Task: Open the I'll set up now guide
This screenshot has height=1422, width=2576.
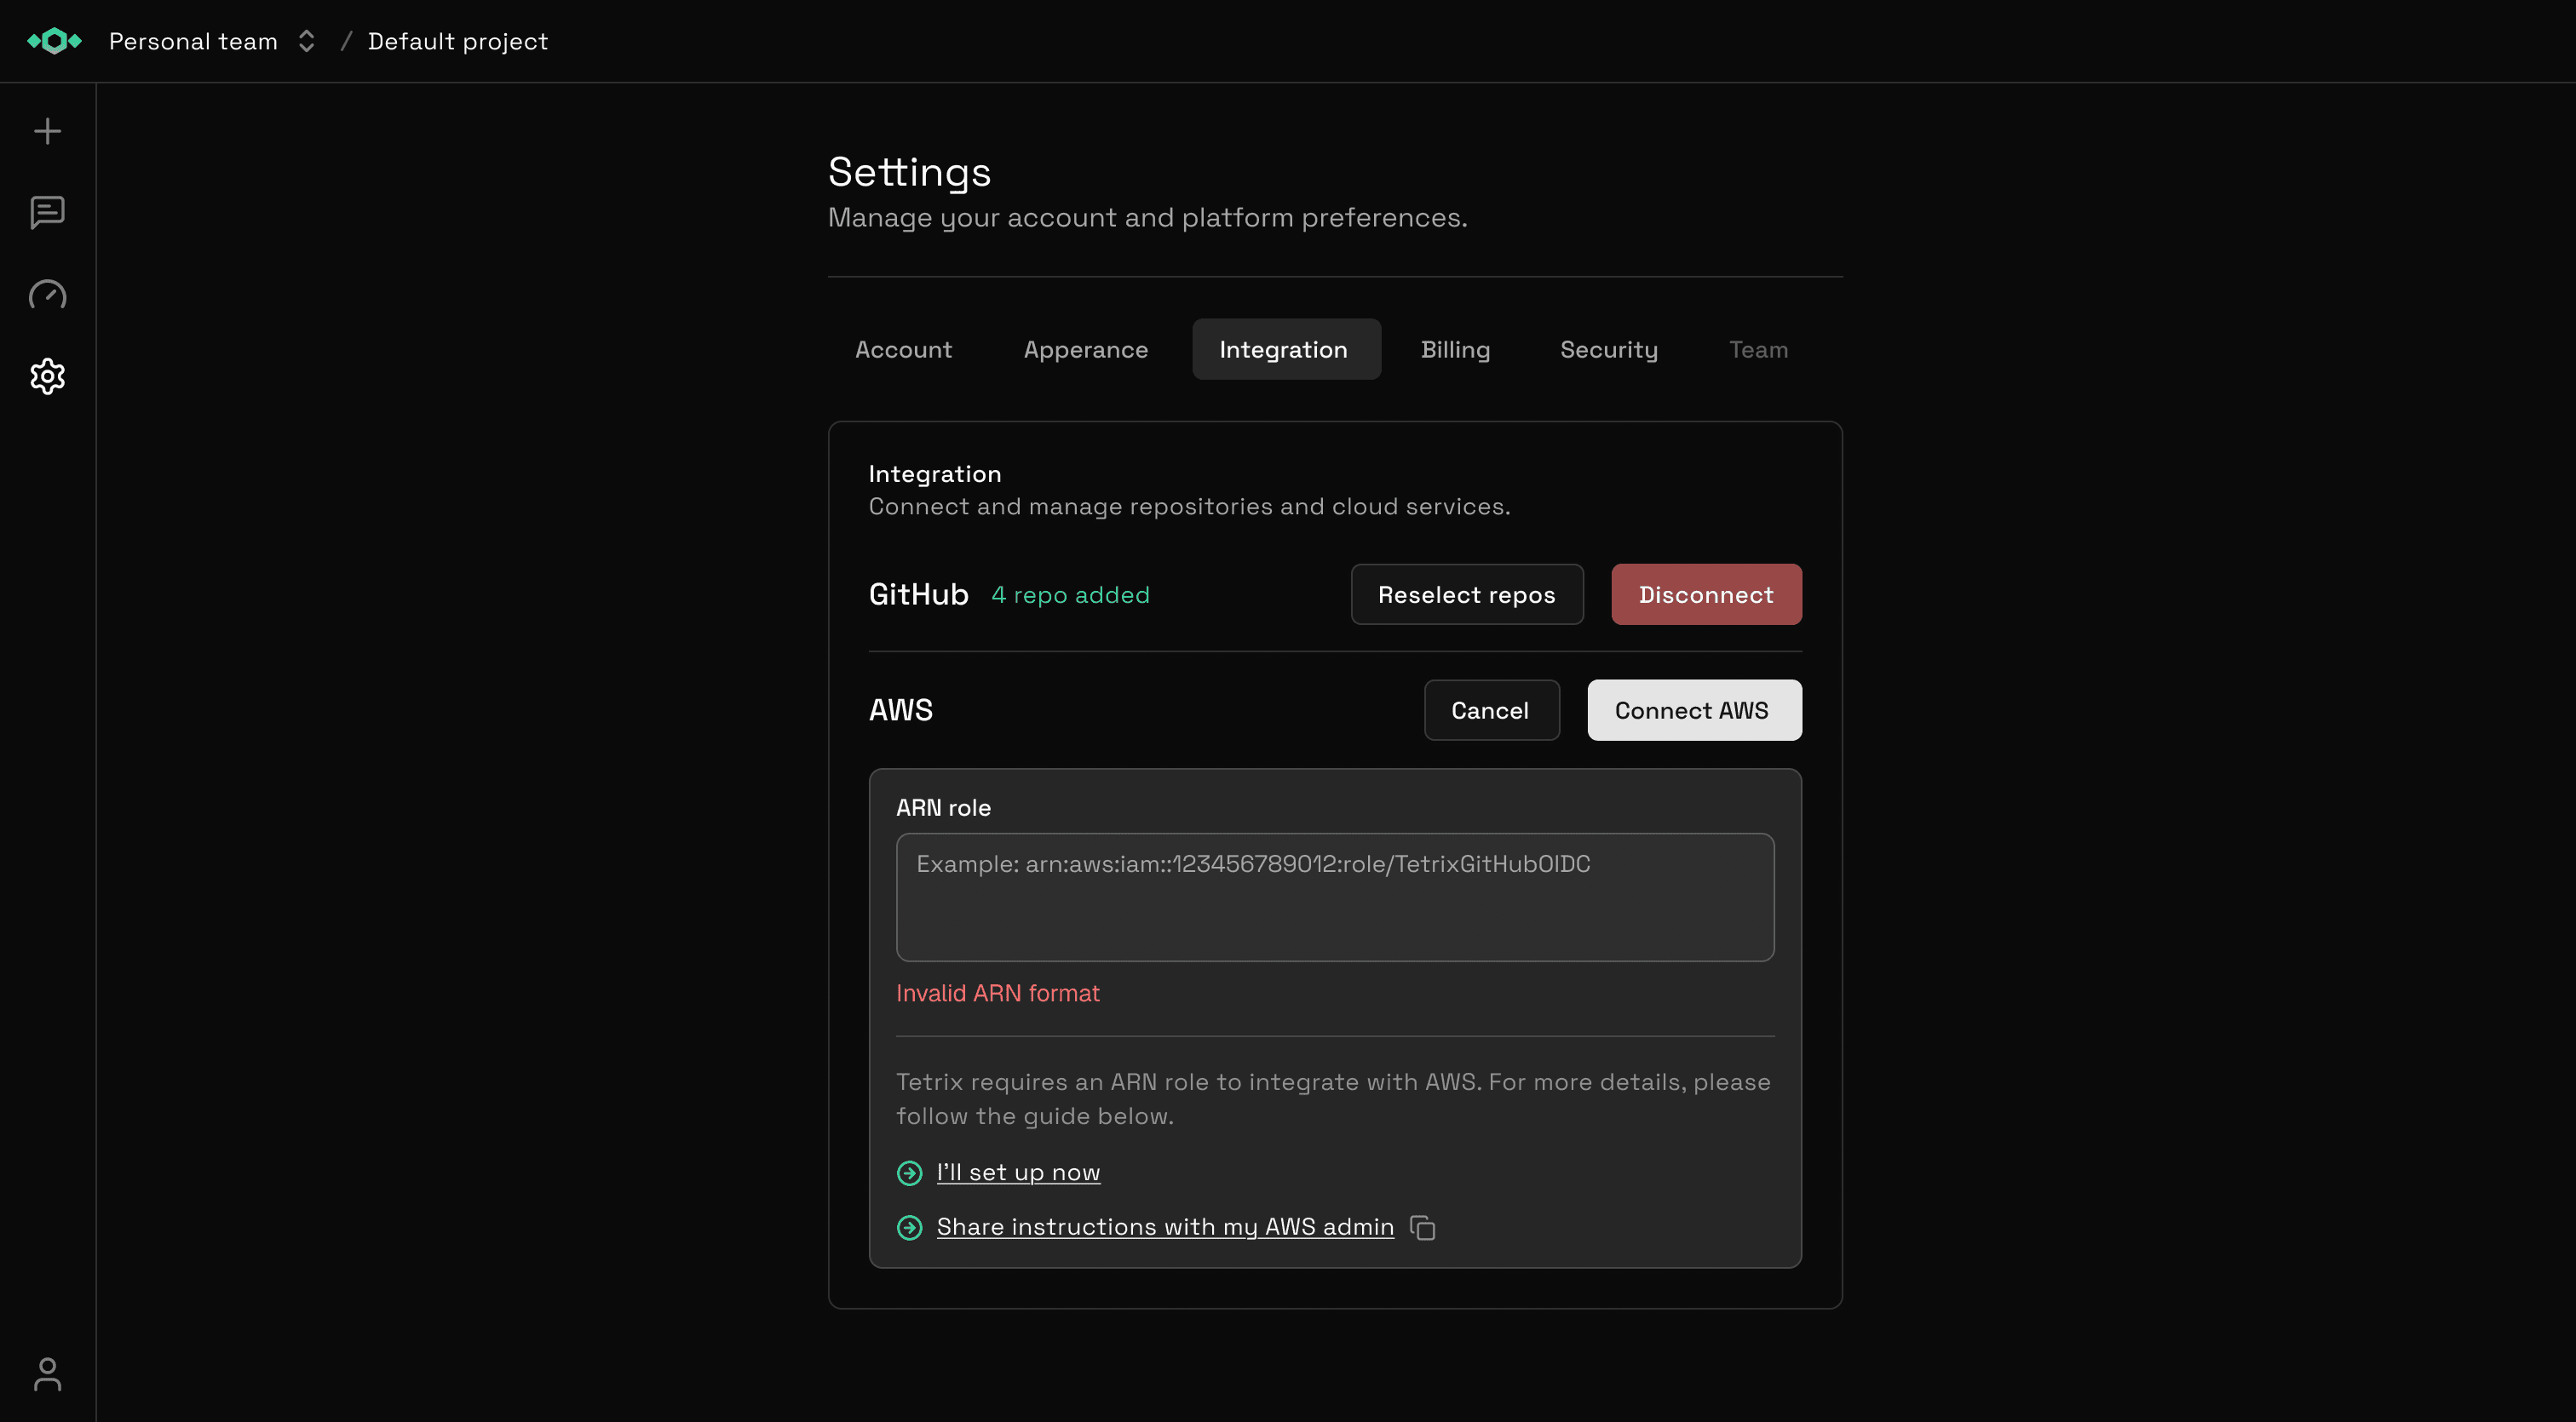Action: [1017, 1173]
